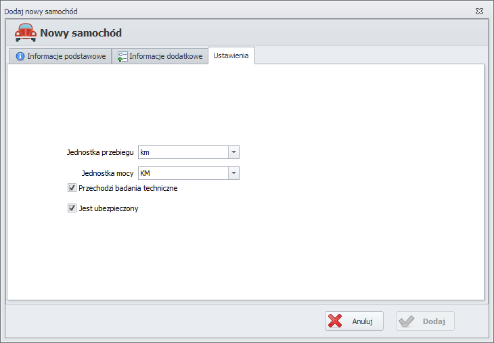Uncheck the Jest ubezpieczony checkbox

(x=72, y=208)
